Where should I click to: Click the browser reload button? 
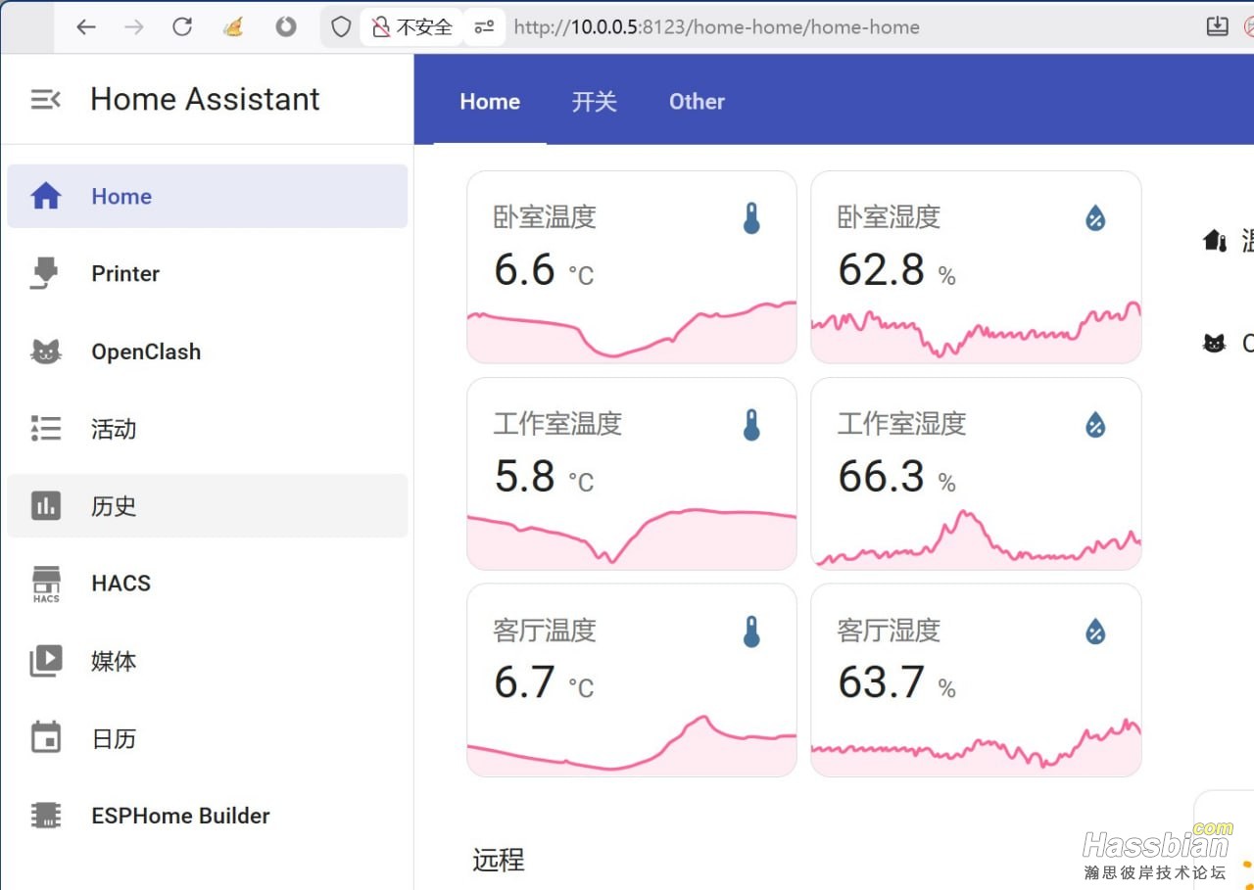pyautogui.click(x=182, y=27)
